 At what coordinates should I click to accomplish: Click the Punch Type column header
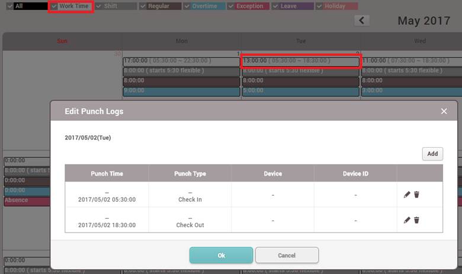[190, 174]
